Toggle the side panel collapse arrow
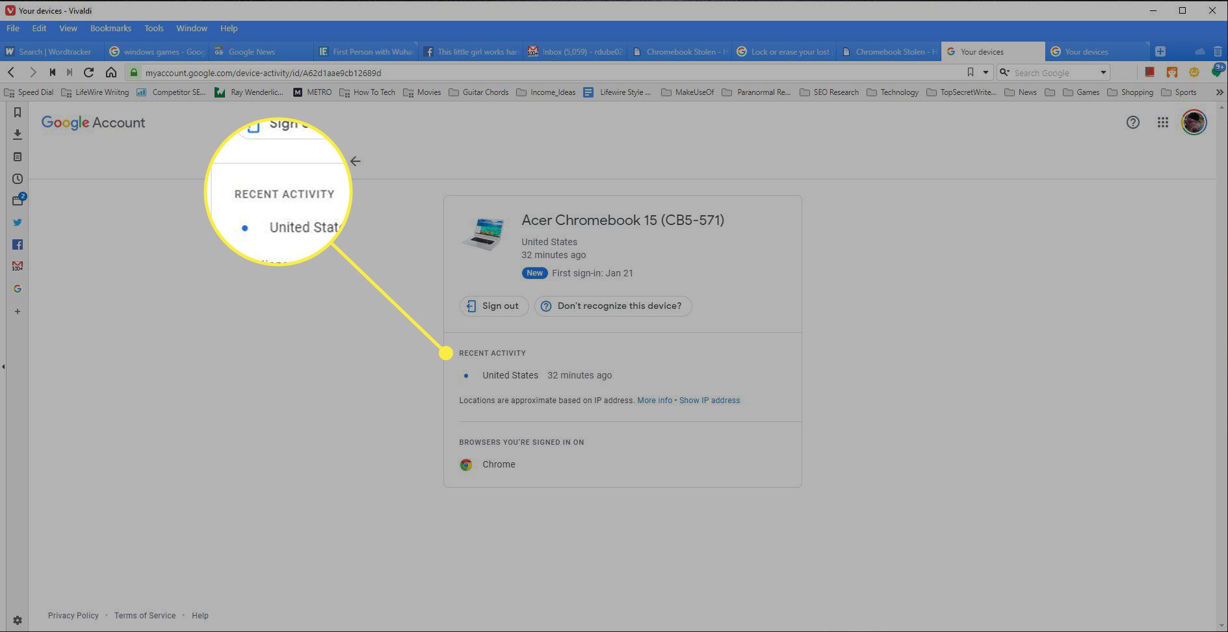Image resolution: width=1228 pixels, height=632 pixels. [x=3, y=367]
